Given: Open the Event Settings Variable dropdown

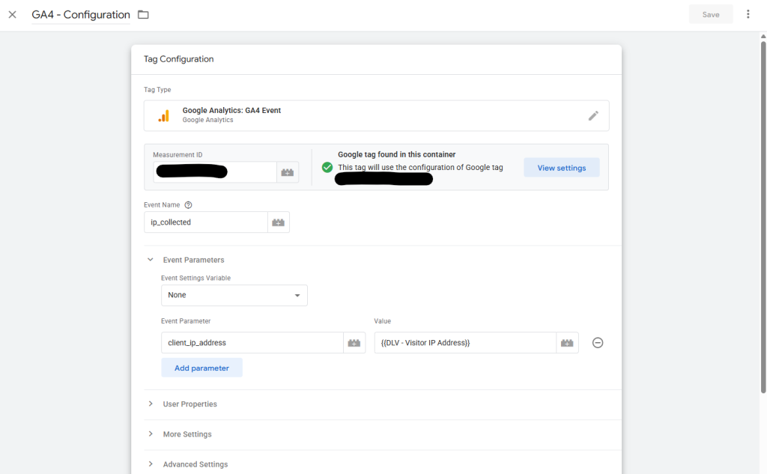Looking at the screenshot, I should click(x=234, y=295).
